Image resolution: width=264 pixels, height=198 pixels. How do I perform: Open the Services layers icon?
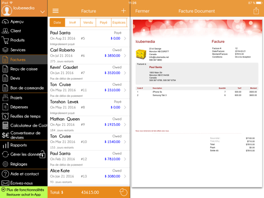pos(5,50)
